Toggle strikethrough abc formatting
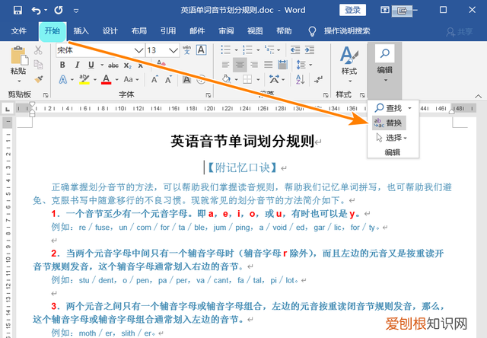 (x=113, y=65)
